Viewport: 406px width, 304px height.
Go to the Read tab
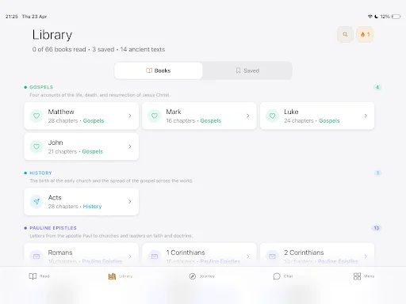click(39, 276)
